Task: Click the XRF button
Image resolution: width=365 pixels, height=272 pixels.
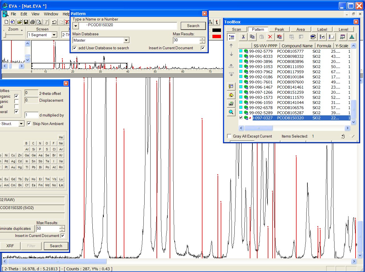Action: click(10, 246)
